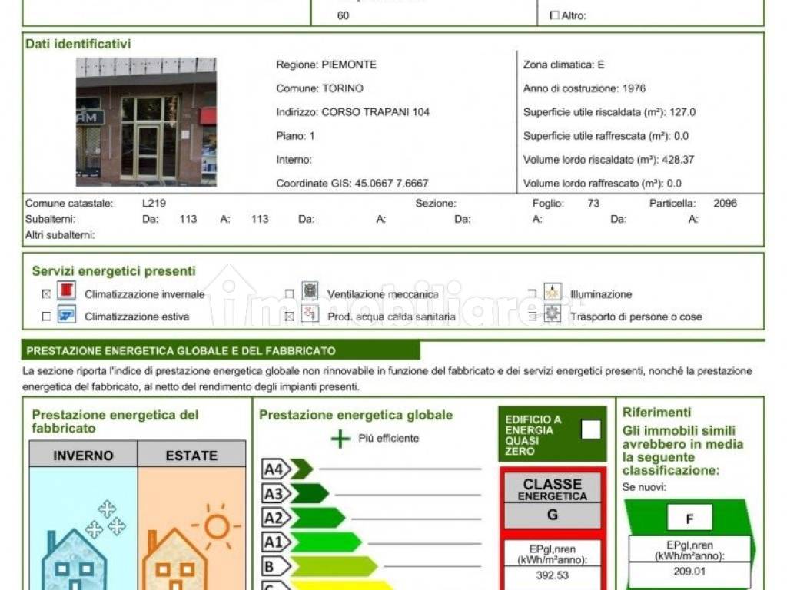Click the building photo thumbnail
Image resolution: width=787 pixels, height=590 pixels.
point(146,122)
